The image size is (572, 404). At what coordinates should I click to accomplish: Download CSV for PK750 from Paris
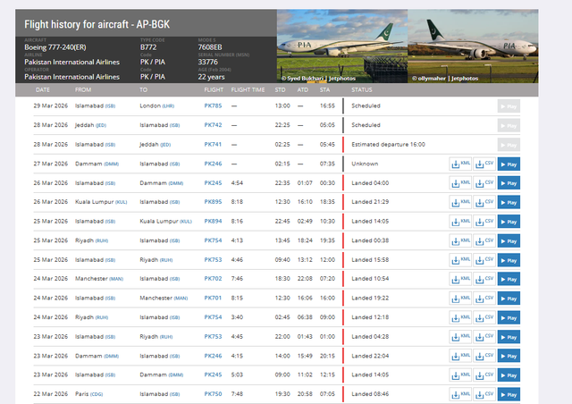click(484, 394)
